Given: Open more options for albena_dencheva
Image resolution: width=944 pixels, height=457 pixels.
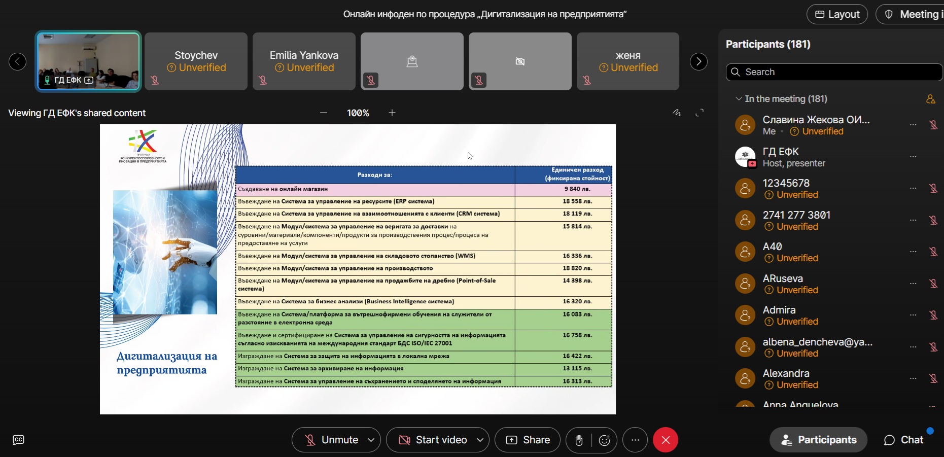Looking at the screenshot, I should click(913, 347).
